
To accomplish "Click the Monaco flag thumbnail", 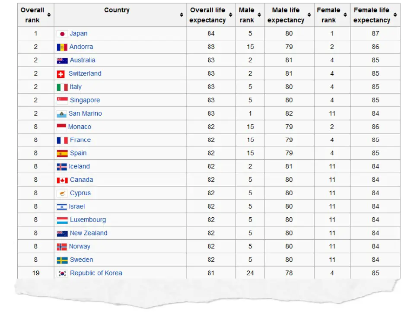I will pyautogui.click(x=61, y=127).
